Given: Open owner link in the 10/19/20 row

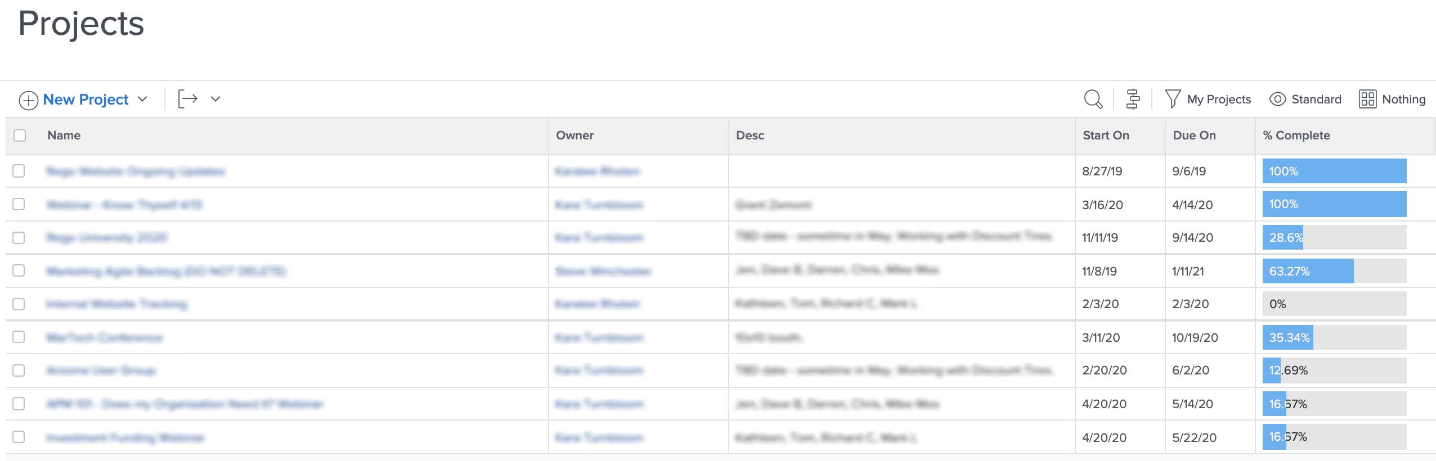Looking at the screenshot, I should (x=599, y=337).
